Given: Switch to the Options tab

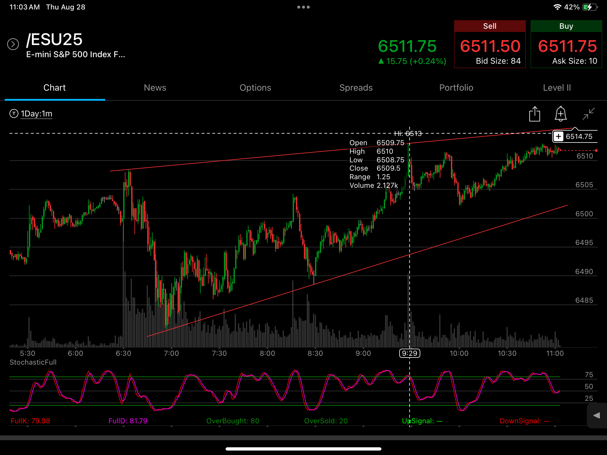Looking at the screenshot, I should coord(255,88).
